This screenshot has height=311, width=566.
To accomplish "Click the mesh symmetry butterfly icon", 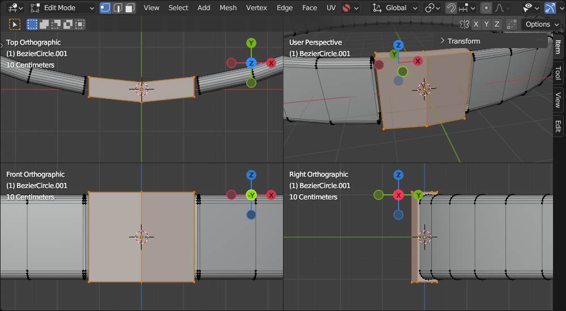I will (464, 24).
